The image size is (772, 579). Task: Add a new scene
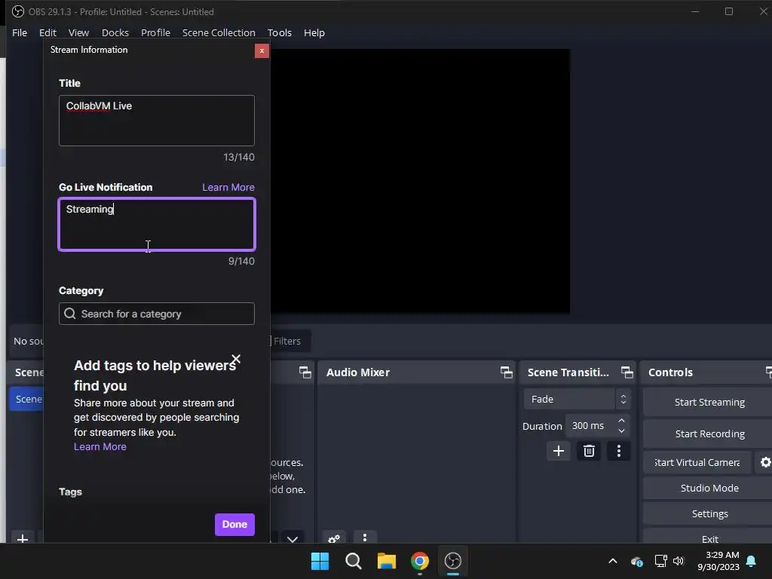tap(22, 538)
